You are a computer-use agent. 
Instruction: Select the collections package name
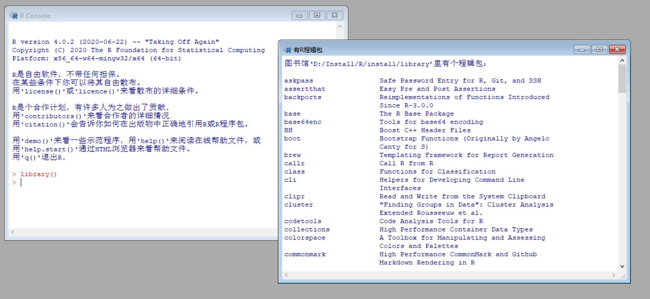(307, 230)
